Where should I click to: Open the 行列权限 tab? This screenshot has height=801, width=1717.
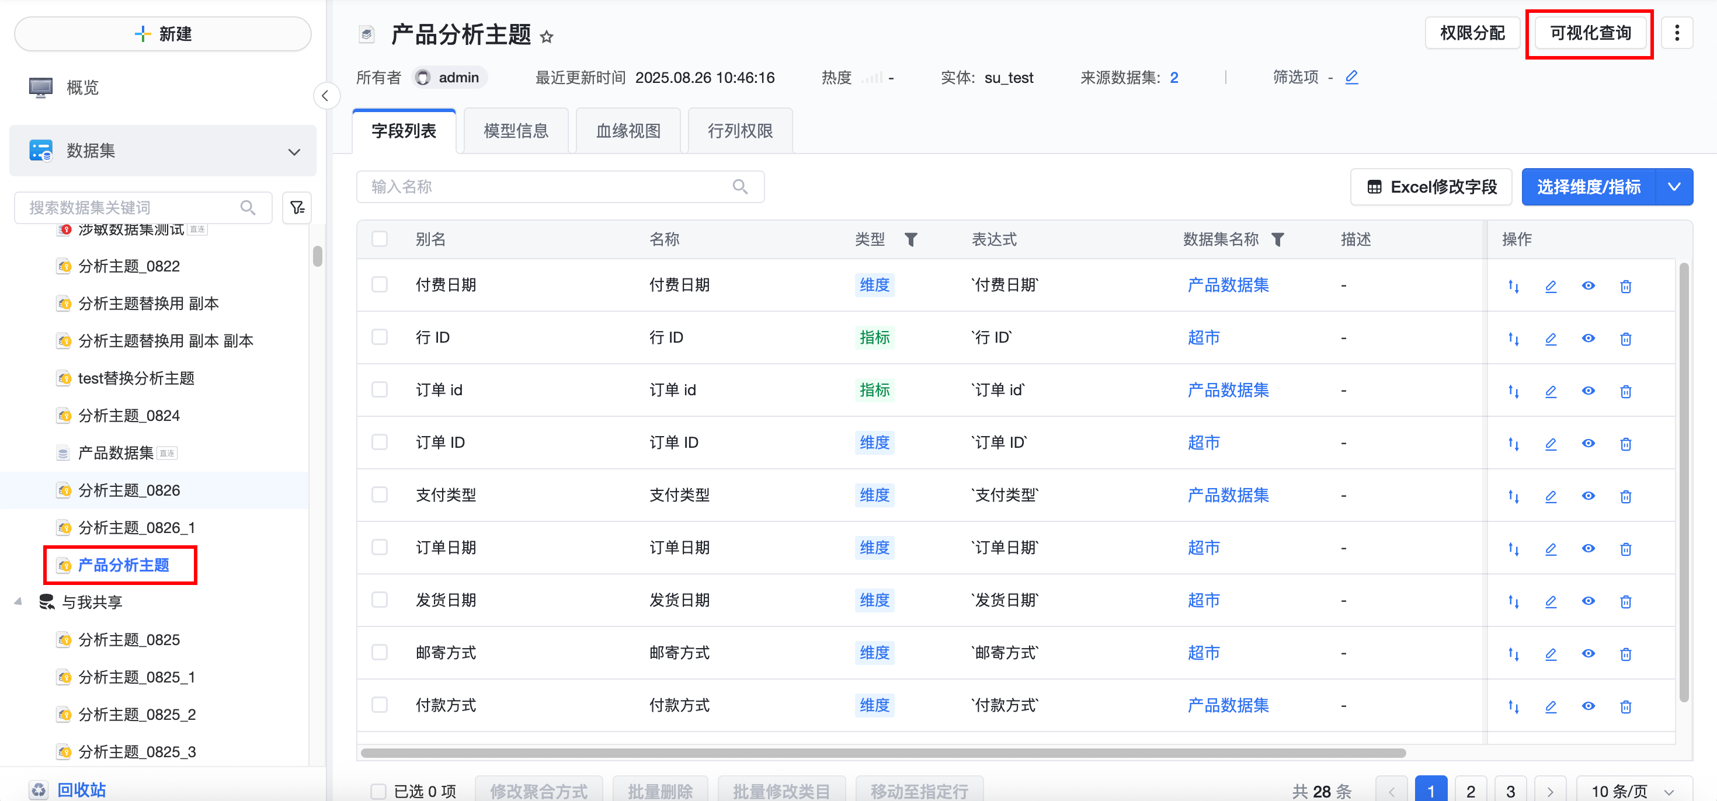click(x=740, y=131)
